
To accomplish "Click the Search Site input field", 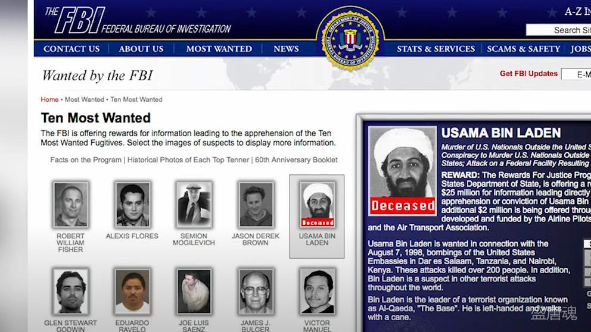I will pos(559,30).
